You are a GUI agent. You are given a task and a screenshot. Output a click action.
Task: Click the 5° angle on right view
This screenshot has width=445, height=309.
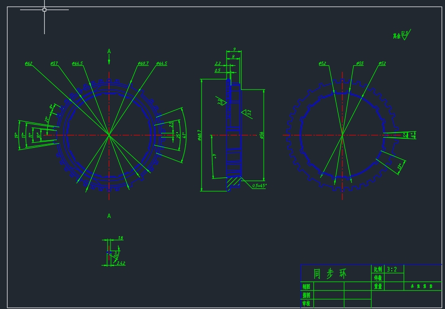tap(405, 136)
